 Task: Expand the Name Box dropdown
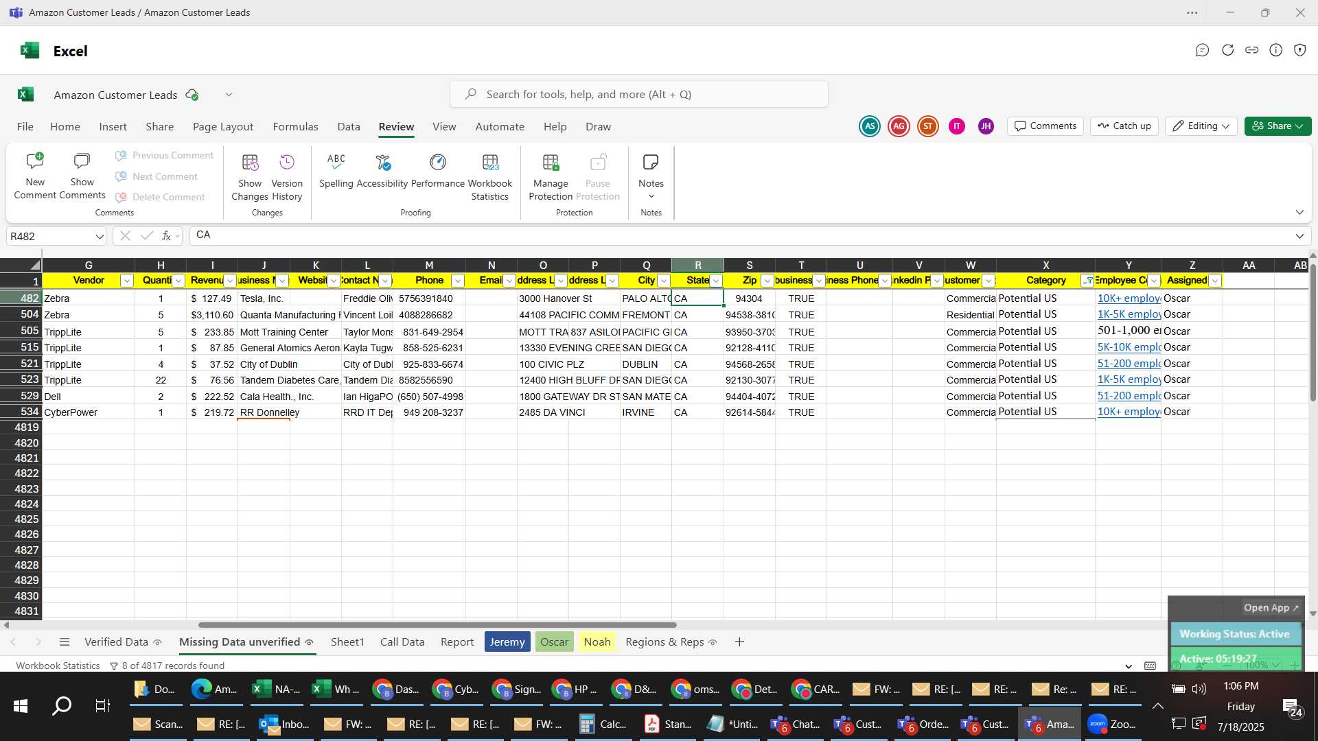click(x=100, y=237)
